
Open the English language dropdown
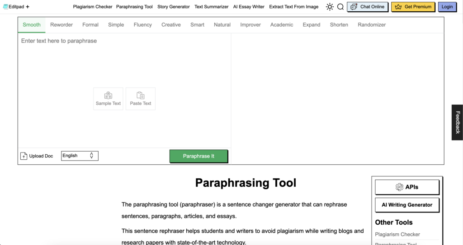[x=80, y=156]
